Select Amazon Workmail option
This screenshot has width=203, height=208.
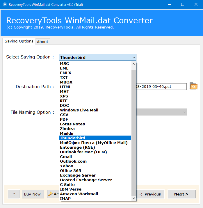(95, 194)
